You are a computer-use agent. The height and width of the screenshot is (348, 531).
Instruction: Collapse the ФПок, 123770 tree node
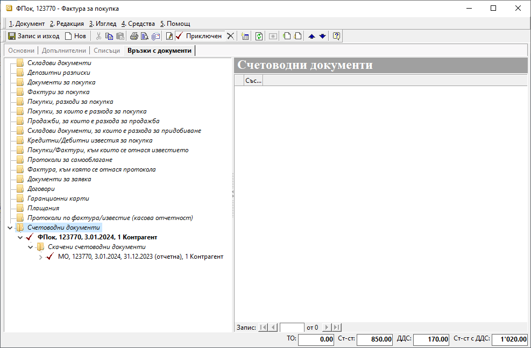click(x=20, y=237)
